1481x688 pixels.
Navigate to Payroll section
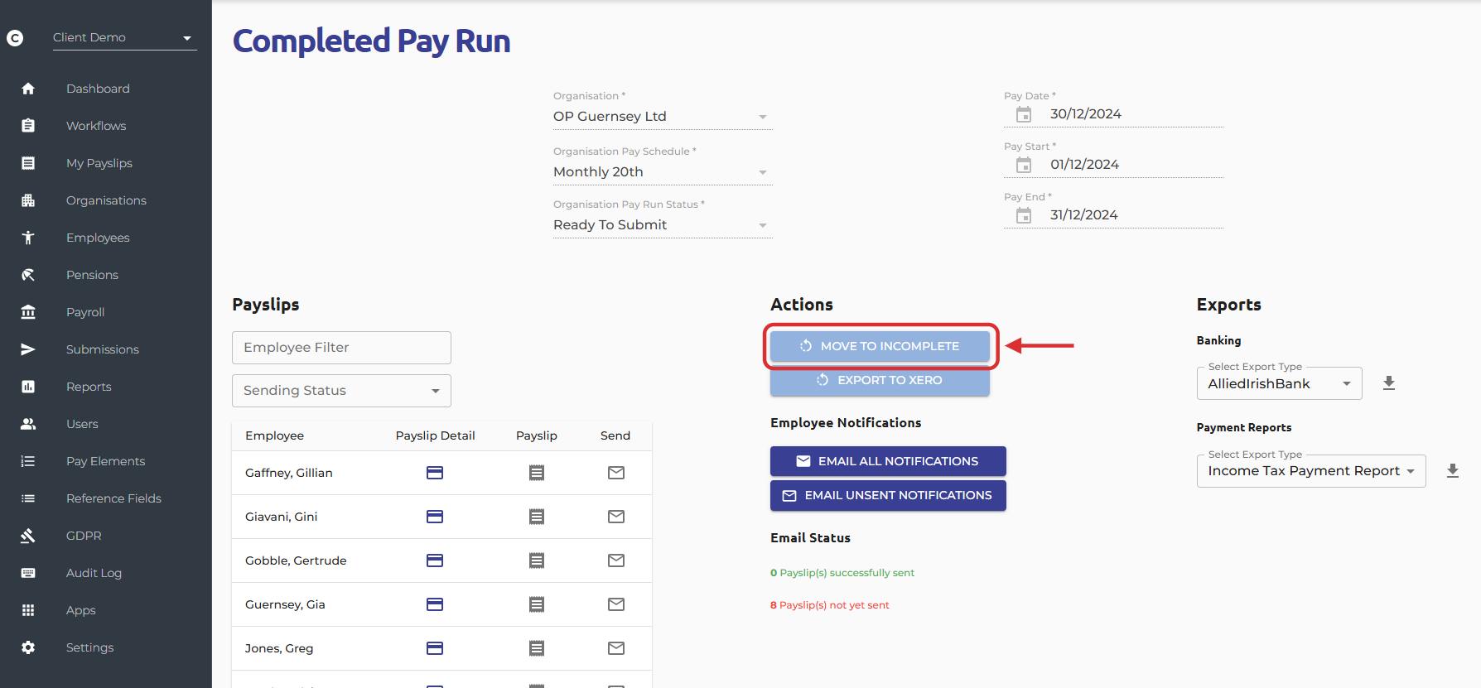tap(85, 312)
